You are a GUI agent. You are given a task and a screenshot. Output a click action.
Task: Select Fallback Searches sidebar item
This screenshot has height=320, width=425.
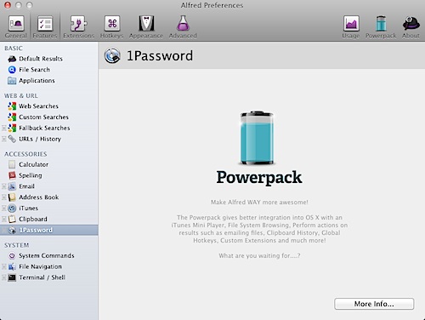49,128
